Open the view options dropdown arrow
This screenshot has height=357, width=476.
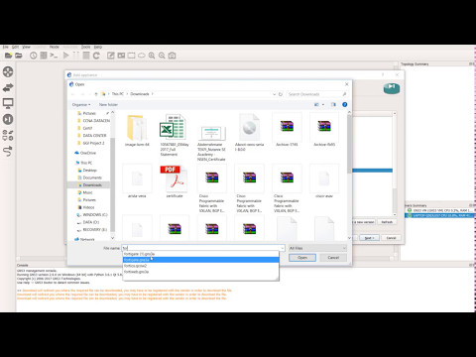tap(323, 104)
